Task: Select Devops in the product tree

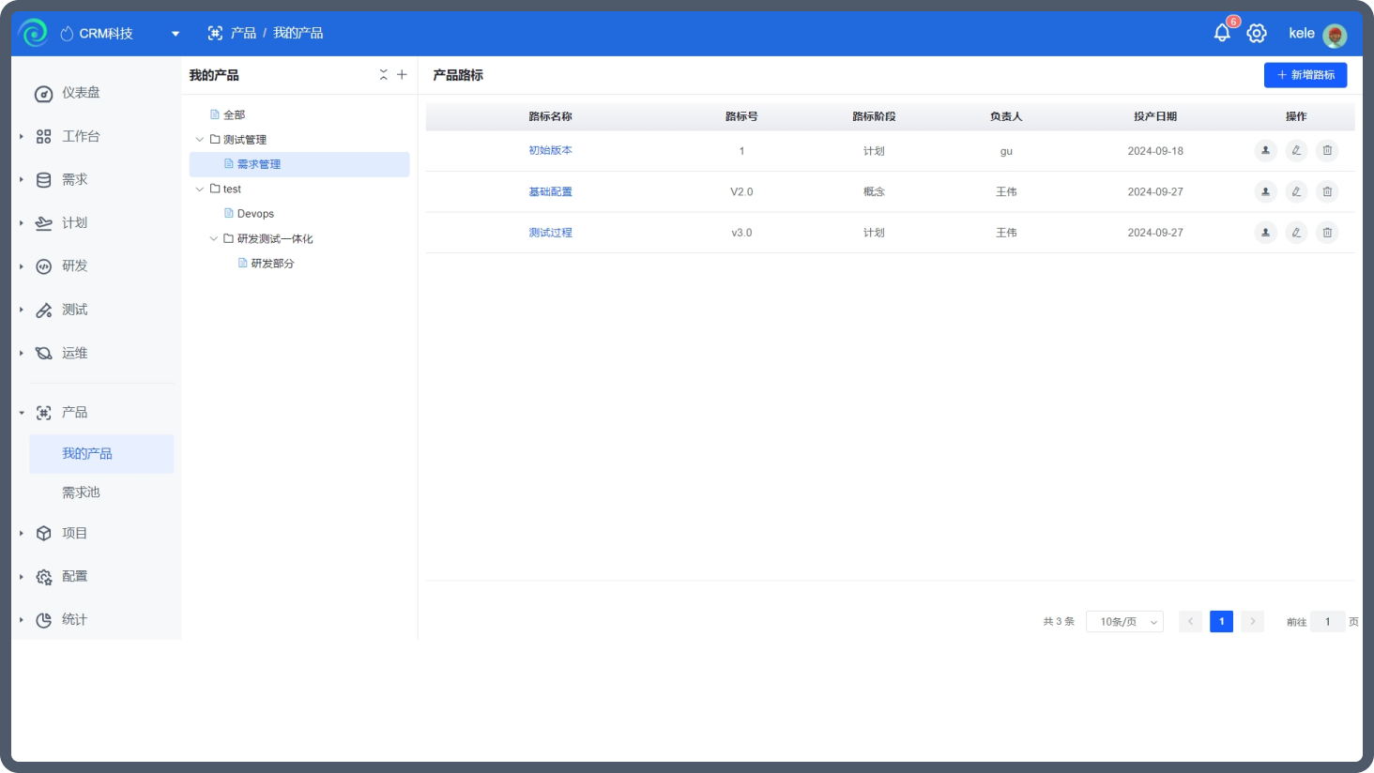Action: pos(255,214)
